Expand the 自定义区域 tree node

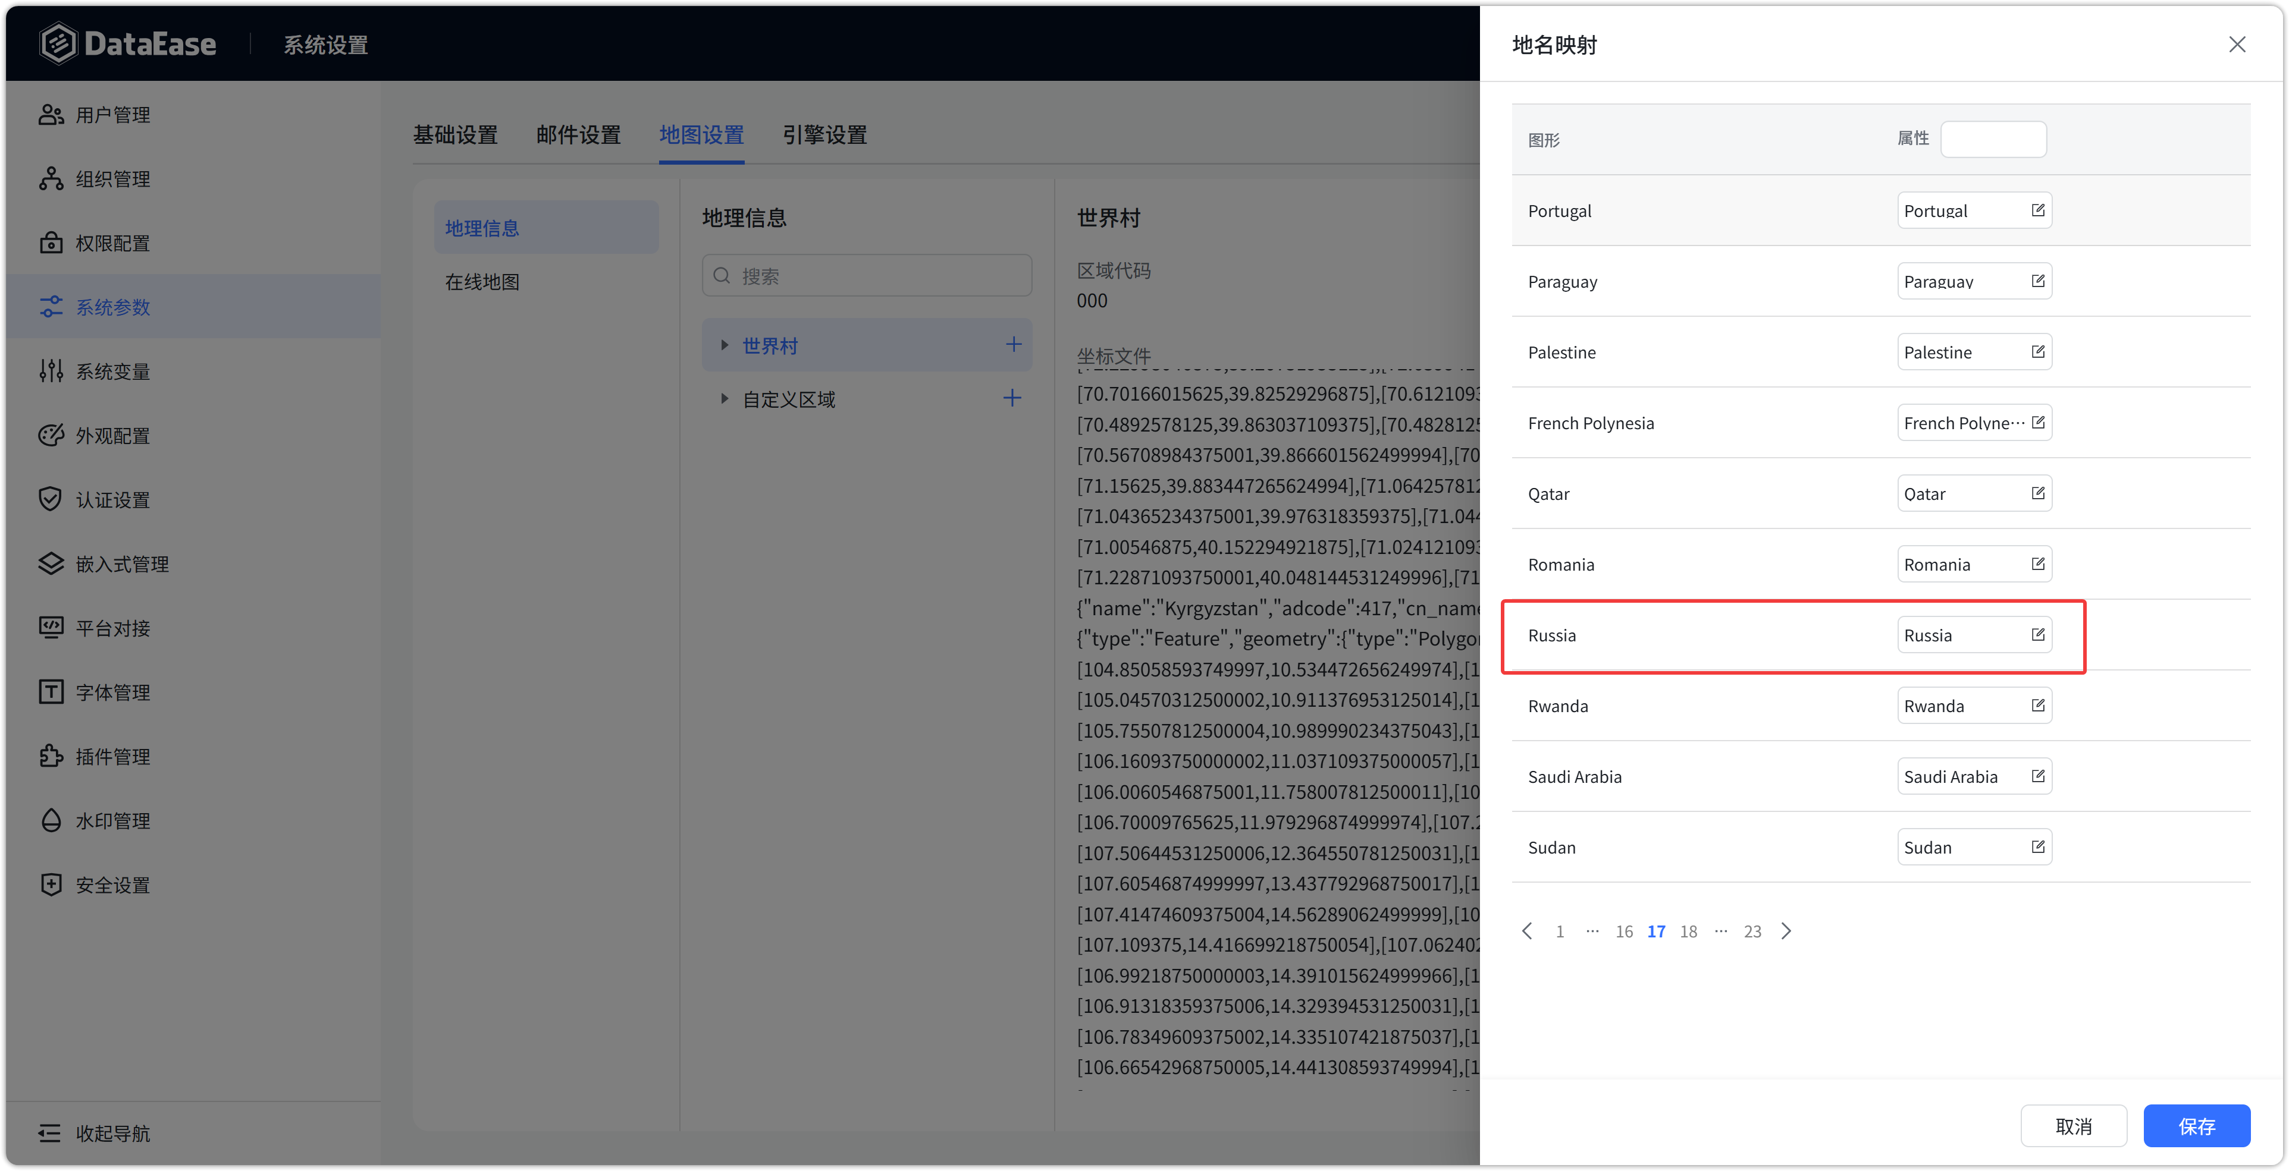[724, 399]
